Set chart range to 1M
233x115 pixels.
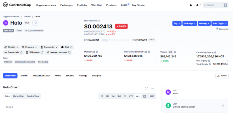113,96
